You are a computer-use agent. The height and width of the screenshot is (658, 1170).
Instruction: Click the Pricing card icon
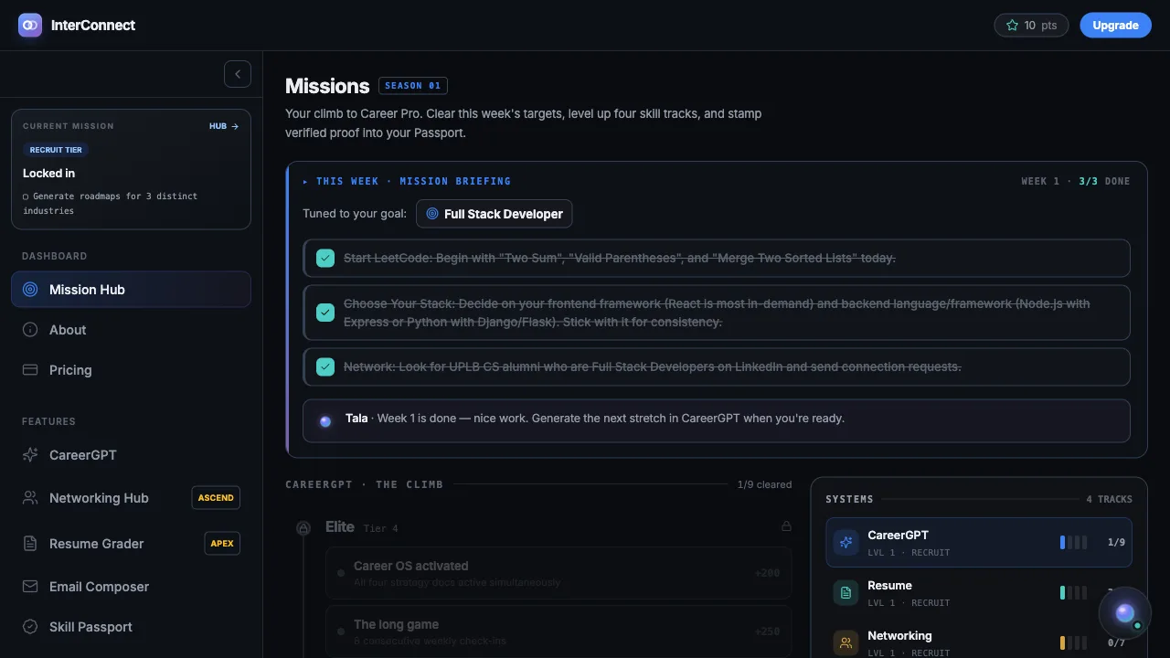point(30,370)
